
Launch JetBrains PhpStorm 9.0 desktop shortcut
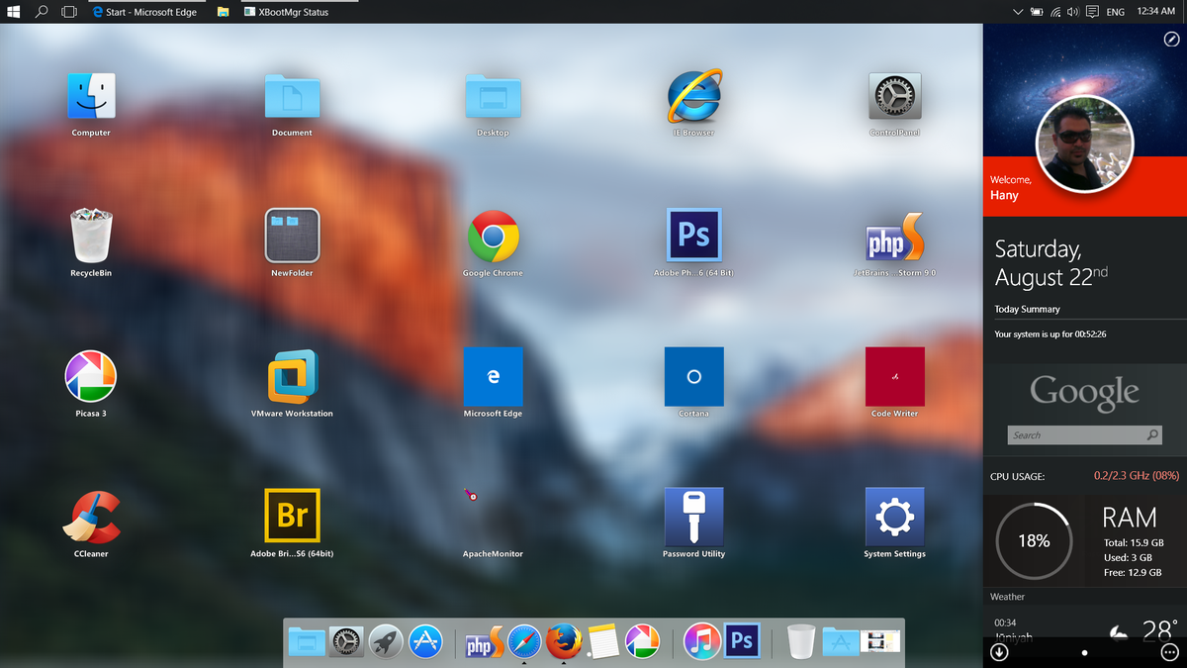(x=894, y=238)
